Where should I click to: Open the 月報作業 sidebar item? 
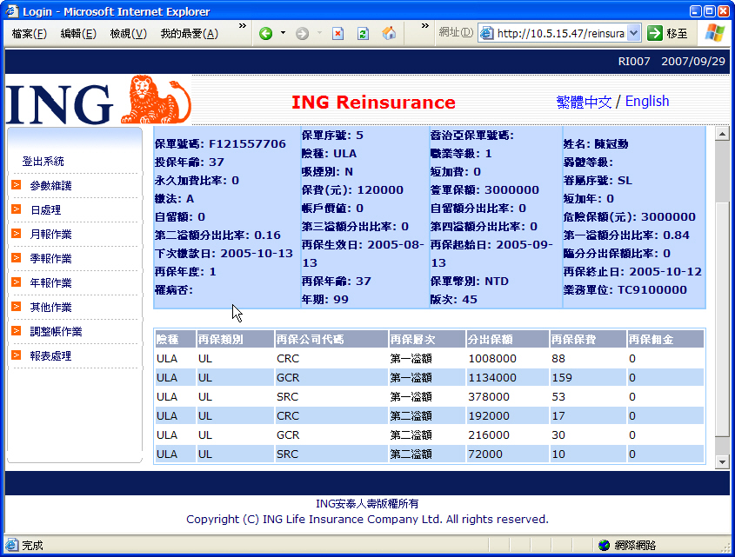50,235
